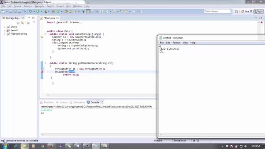Click the Previous Annotation icon

114,12
